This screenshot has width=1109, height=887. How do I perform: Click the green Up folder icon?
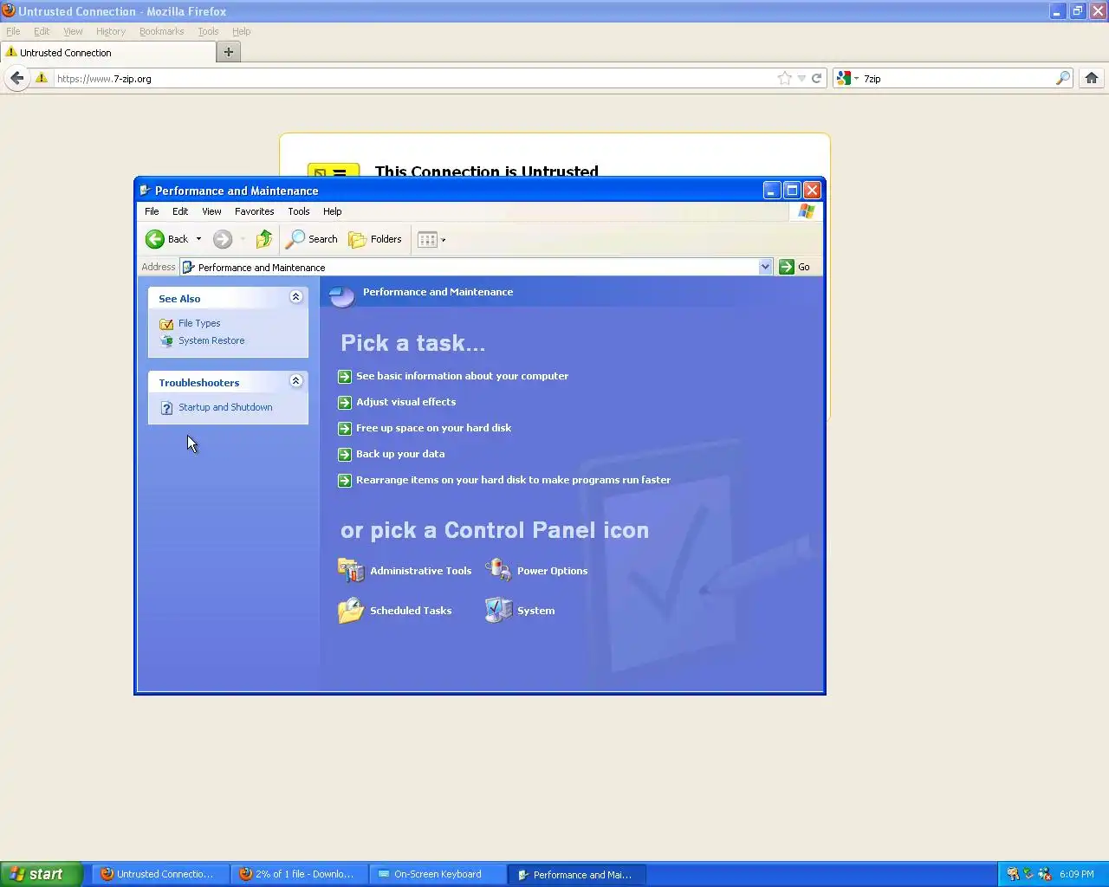tap(264, 239)
